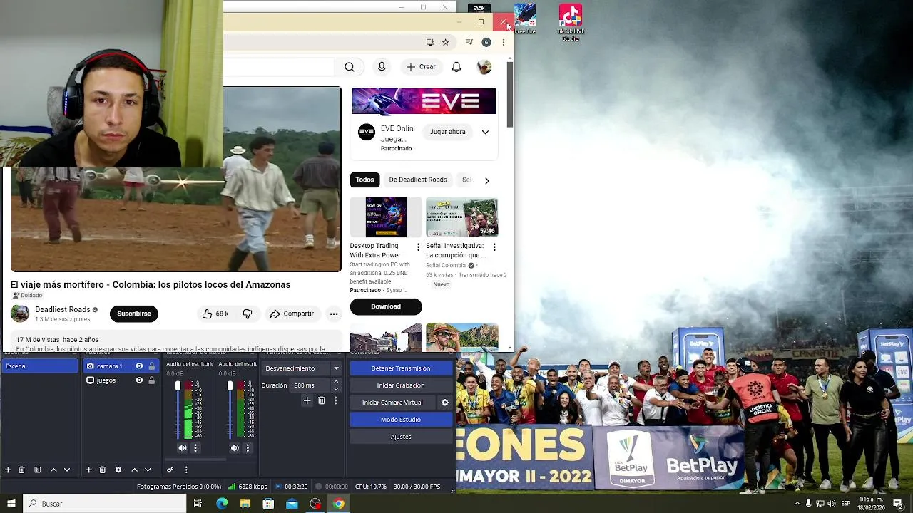Select the De Deadliest Roads chip

(x=418, y=180)
